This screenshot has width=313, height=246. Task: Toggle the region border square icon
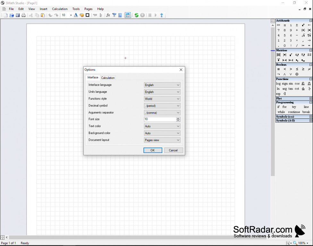[88, 15]
